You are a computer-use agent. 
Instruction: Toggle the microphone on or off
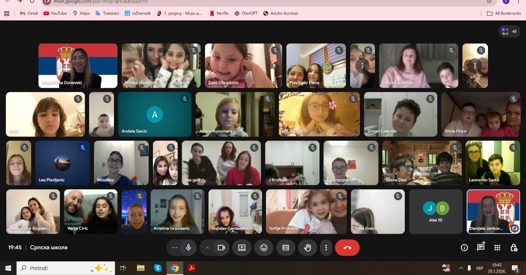click(188, 248)
